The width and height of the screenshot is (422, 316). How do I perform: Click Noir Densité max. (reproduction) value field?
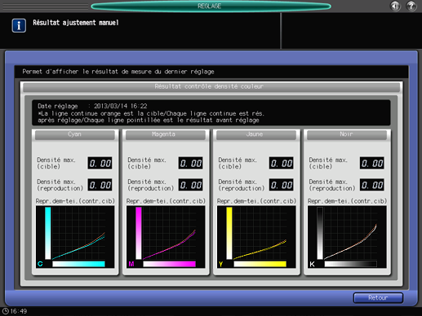pos(372,185)
